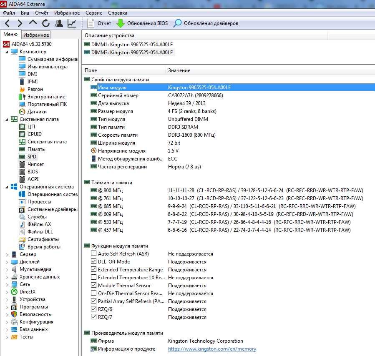Open the Процессы item
The width and height of the screenshot is (375, 356).
tap(39, 202)
